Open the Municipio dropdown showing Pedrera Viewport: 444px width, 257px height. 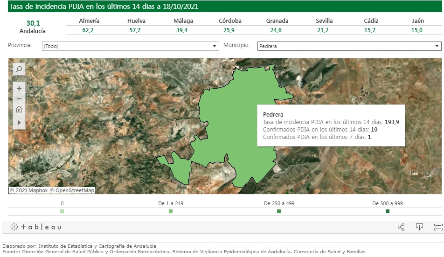349,46
